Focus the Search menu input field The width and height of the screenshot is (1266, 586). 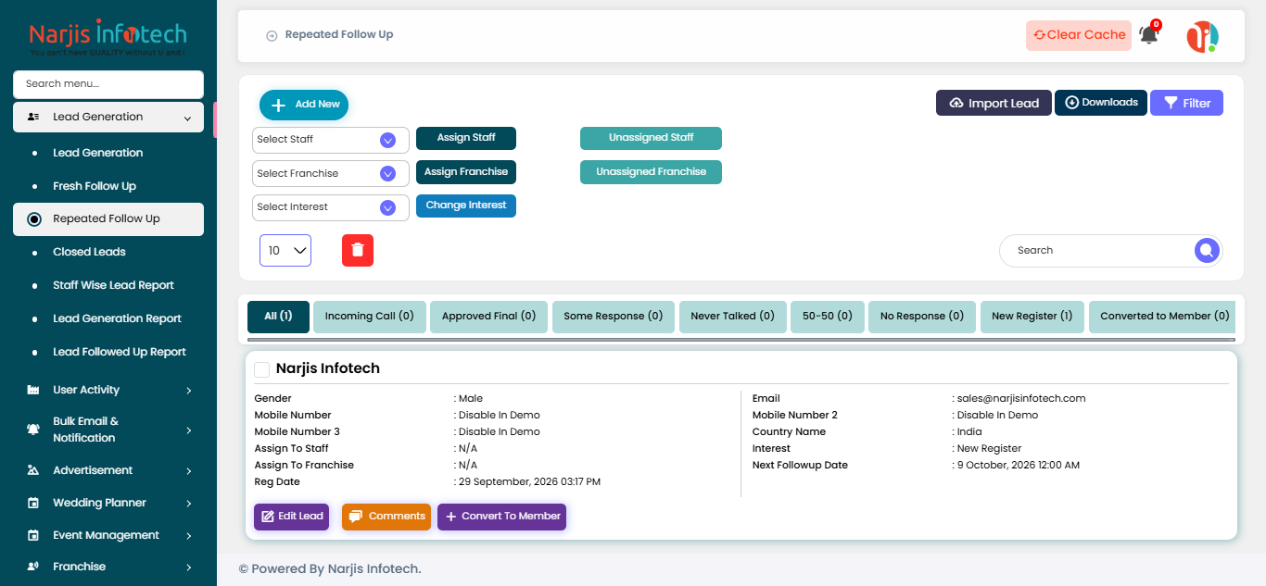pos(108,84)
